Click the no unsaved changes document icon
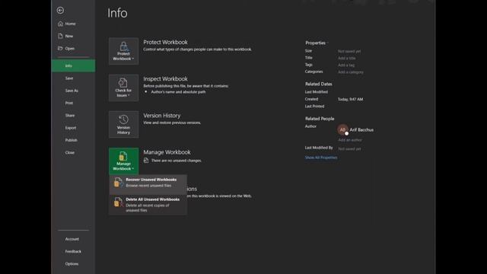The image size is (487, 274). coord(146,161)
